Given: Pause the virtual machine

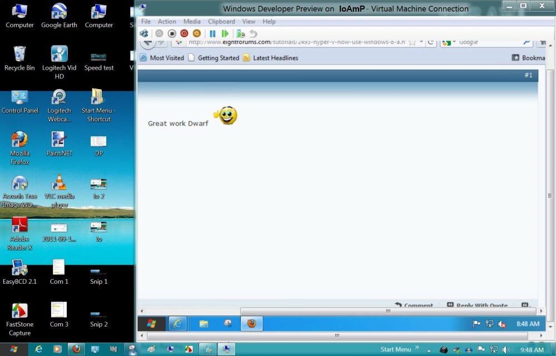Looking at the screenshot, I should pyautogui.click(x=212, y=33).
